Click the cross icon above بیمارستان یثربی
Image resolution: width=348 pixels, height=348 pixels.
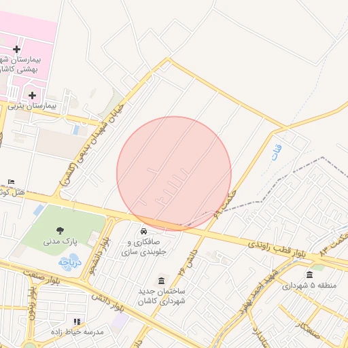32,95
